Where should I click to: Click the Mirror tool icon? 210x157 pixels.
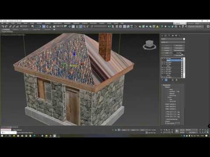tap(109, 27)
